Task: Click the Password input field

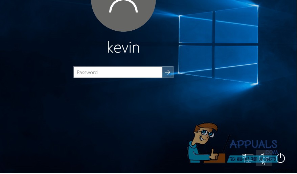Action: point(118,72)
